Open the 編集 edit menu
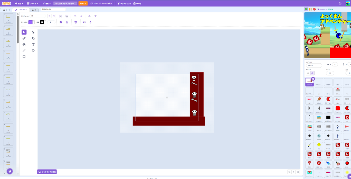This screenshot has width=351, height=179. tap(47, 3)
